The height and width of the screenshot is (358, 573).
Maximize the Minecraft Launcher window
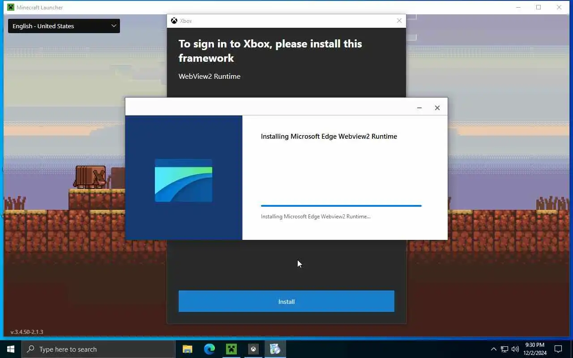(x=539, y=7)
